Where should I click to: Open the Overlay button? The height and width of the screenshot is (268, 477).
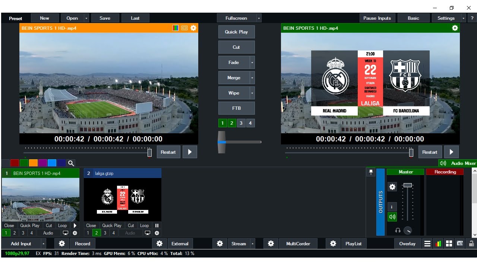(407, 244)
